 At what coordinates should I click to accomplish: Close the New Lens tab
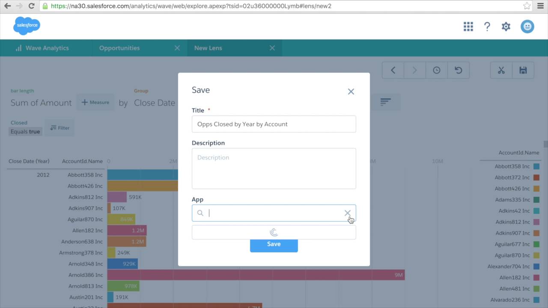[x=272, y=48]
